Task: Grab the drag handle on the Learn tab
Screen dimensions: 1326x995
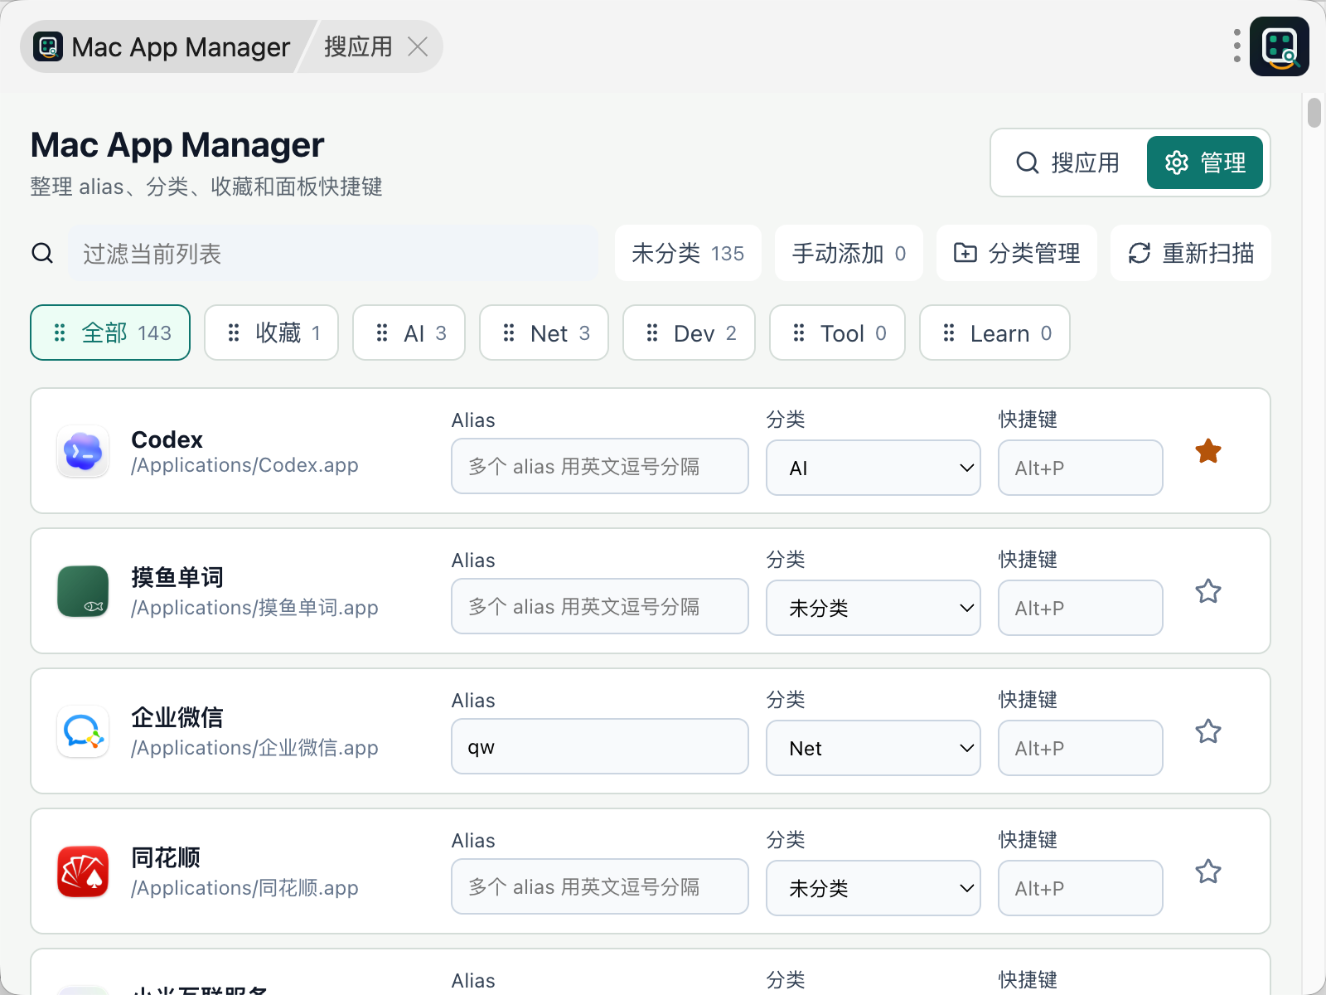Action: point(949,332)
